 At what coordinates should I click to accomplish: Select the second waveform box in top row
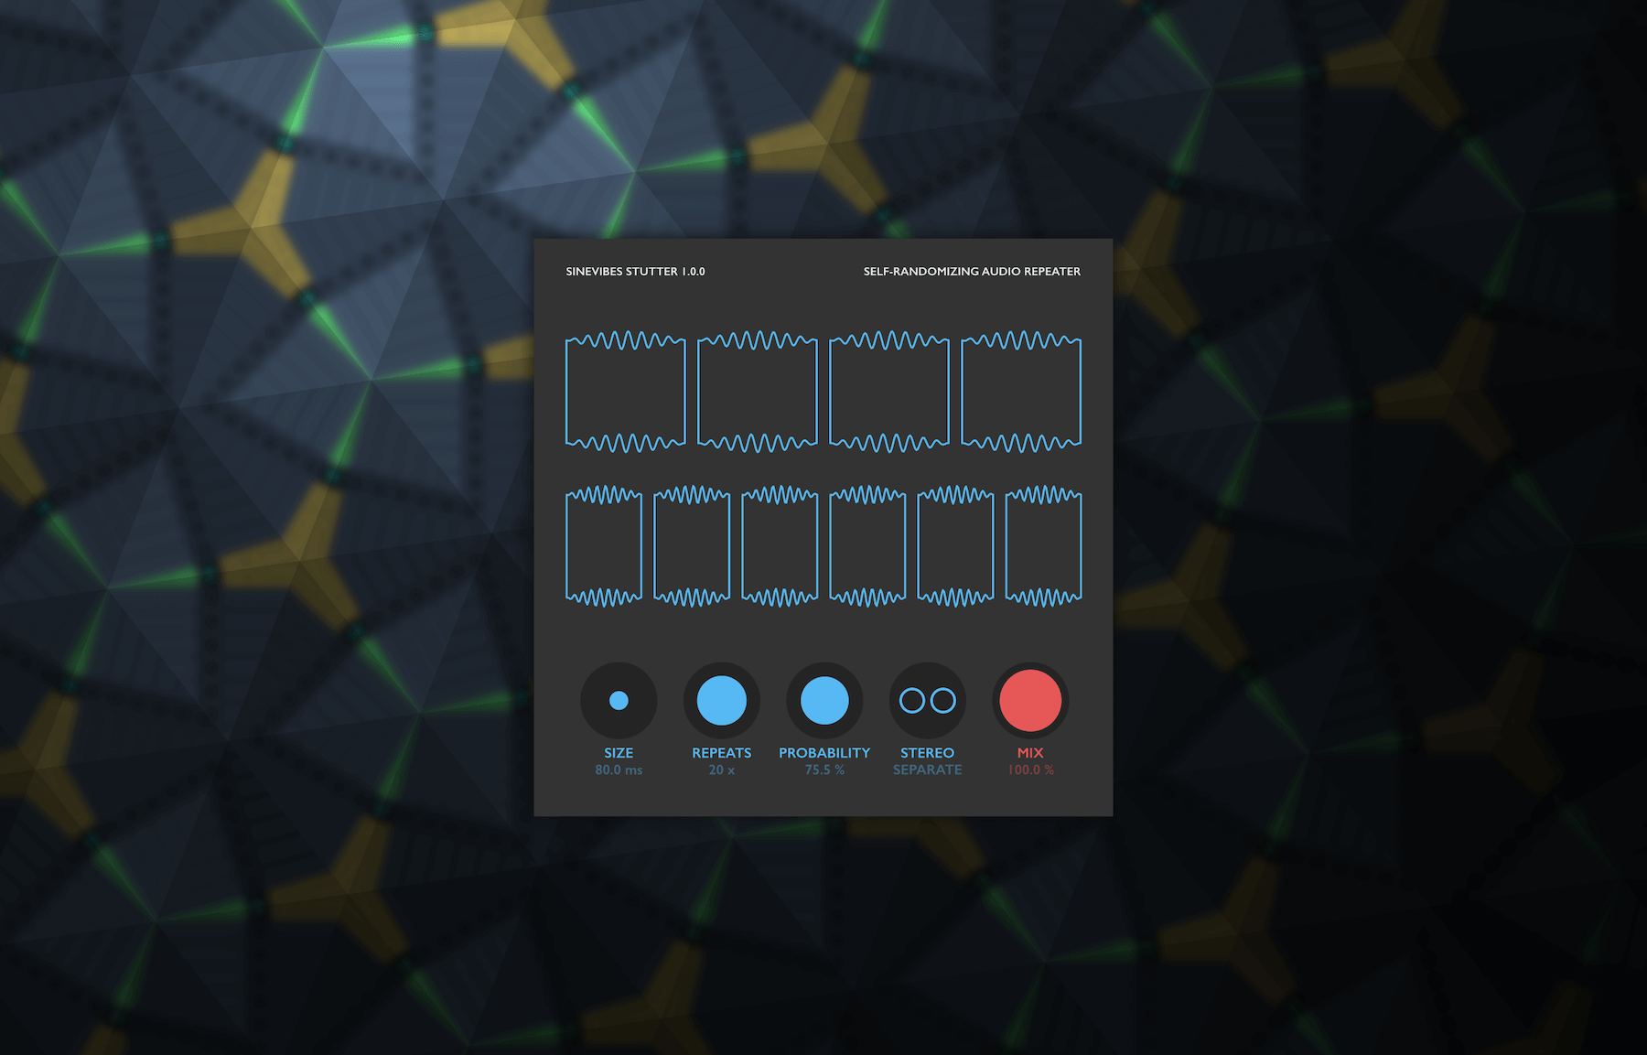click(x=758, y=392)
